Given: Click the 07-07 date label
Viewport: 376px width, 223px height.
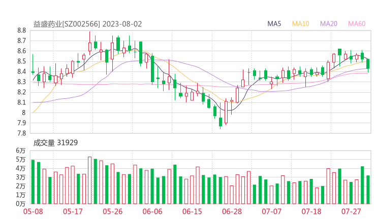Looking at the screenshot, I should 271,211.
